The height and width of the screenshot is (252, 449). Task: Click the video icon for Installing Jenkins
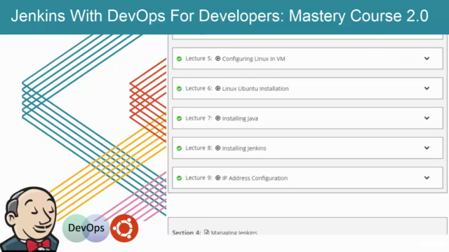(x=218, y=148)
